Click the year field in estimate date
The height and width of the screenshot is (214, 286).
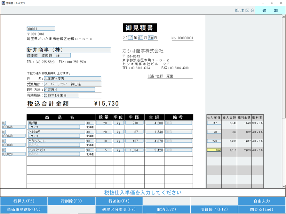coord(130,38)
